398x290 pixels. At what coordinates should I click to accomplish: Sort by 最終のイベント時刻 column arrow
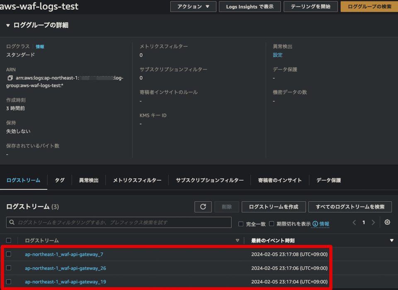pos(392,240)
